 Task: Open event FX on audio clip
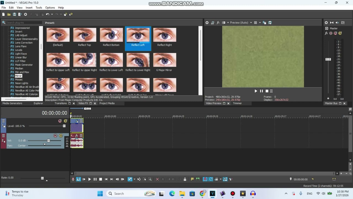(x=77, y=136)
